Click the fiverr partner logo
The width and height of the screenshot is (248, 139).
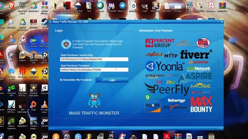point(196,54)
